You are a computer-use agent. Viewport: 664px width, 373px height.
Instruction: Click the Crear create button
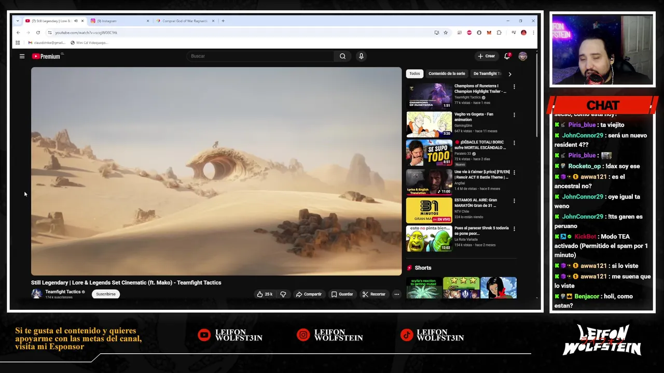coord(486,56)
